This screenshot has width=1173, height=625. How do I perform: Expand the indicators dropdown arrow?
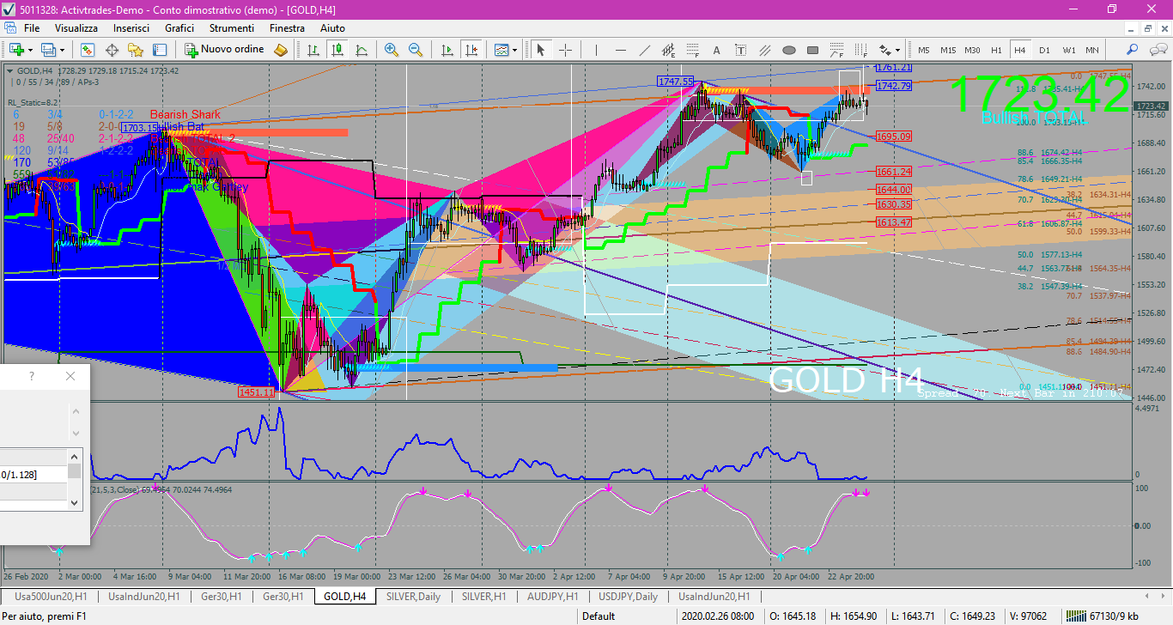[515, 50]
